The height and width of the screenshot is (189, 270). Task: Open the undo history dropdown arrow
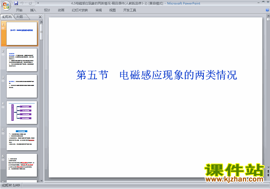pos(26,3)
